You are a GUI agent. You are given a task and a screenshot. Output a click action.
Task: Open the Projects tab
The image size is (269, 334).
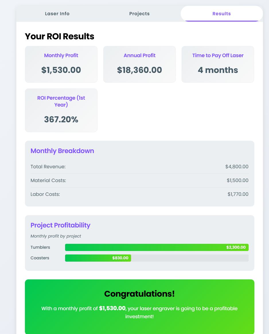tap(139, 14)
